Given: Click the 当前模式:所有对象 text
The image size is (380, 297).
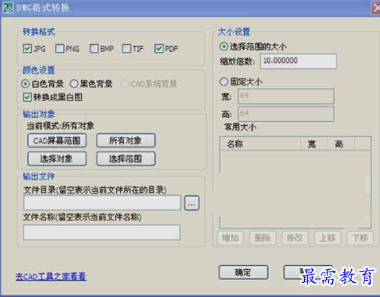Looking at the screenshot, I should pos(60,126).
